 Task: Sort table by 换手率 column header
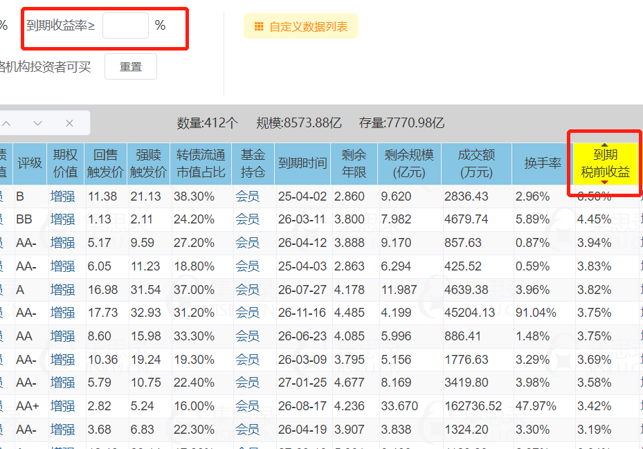[x=542, y=163]
